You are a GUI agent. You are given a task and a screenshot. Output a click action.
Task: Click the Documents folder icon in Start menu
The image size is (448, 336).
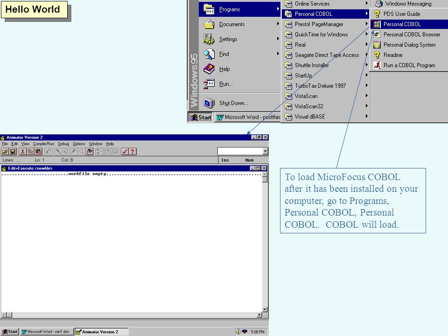tap(209, 24)
